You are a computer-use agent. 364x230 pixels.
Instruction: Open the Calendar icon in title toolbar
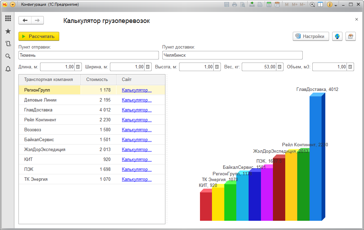277,4
